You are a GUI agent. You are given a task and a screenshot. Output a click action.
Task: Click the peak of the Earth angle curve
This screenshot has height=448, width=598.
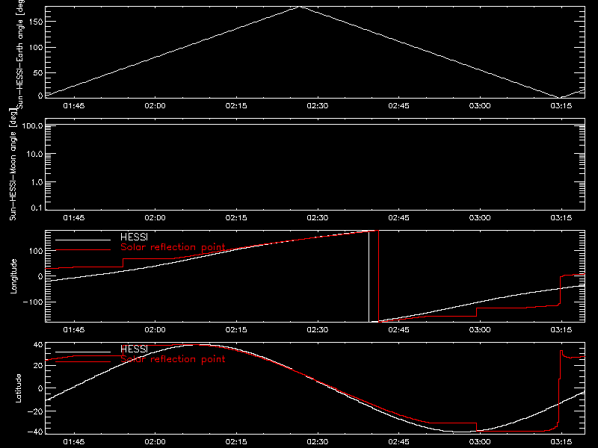(300, 7)
